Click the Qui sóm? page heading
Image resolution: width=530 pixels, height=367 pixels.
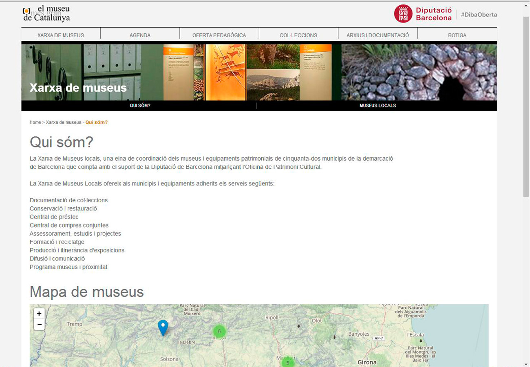(x=62, y=142)
